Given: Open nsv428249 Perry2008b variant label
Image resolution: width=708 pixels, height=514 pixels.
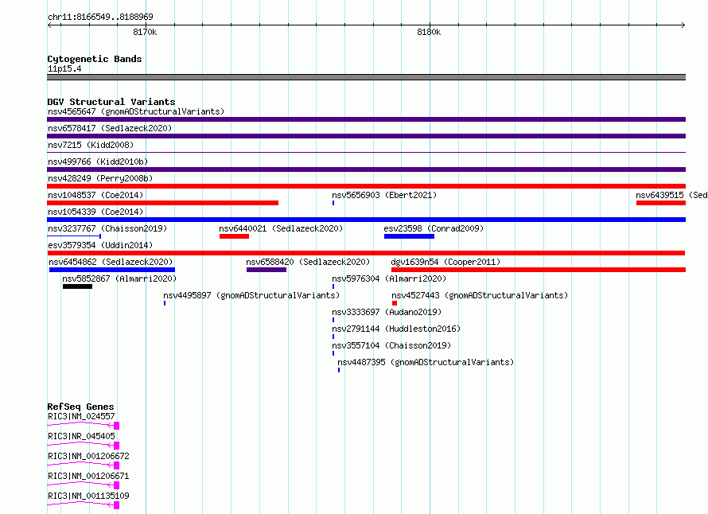Looking at the screenshot, I should pos(100,178).
